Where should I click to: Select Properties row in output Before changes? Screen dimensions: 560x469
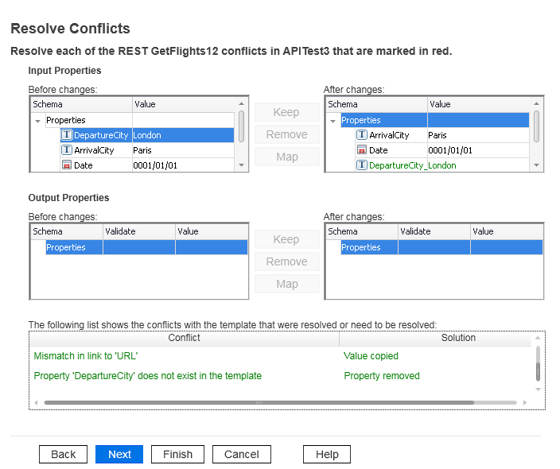(66, 247)
